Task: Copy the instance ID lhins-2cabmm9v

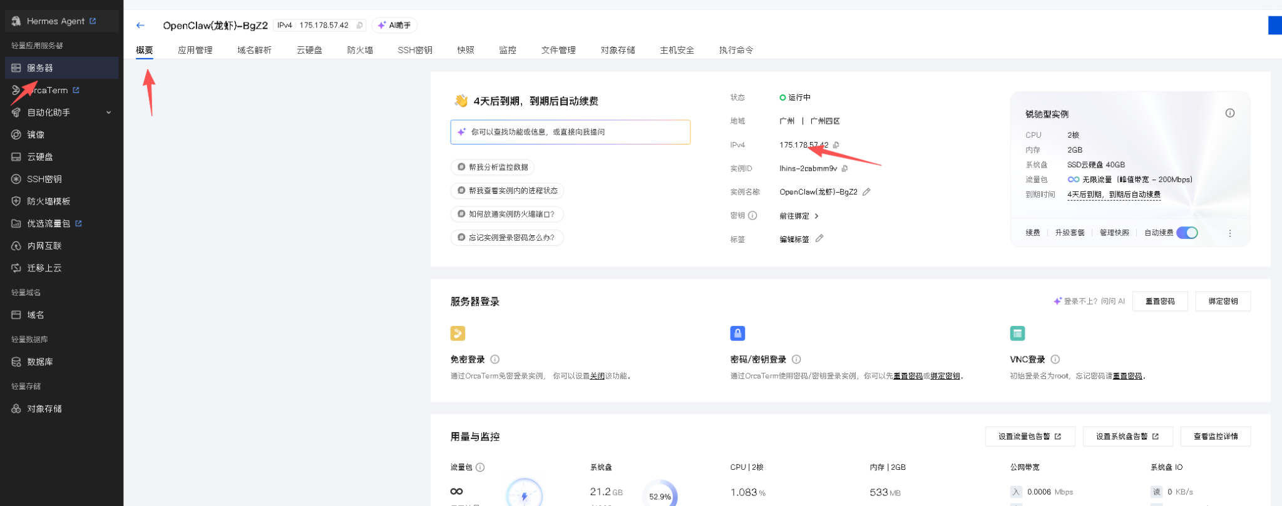Action: [x=845, y=168]
